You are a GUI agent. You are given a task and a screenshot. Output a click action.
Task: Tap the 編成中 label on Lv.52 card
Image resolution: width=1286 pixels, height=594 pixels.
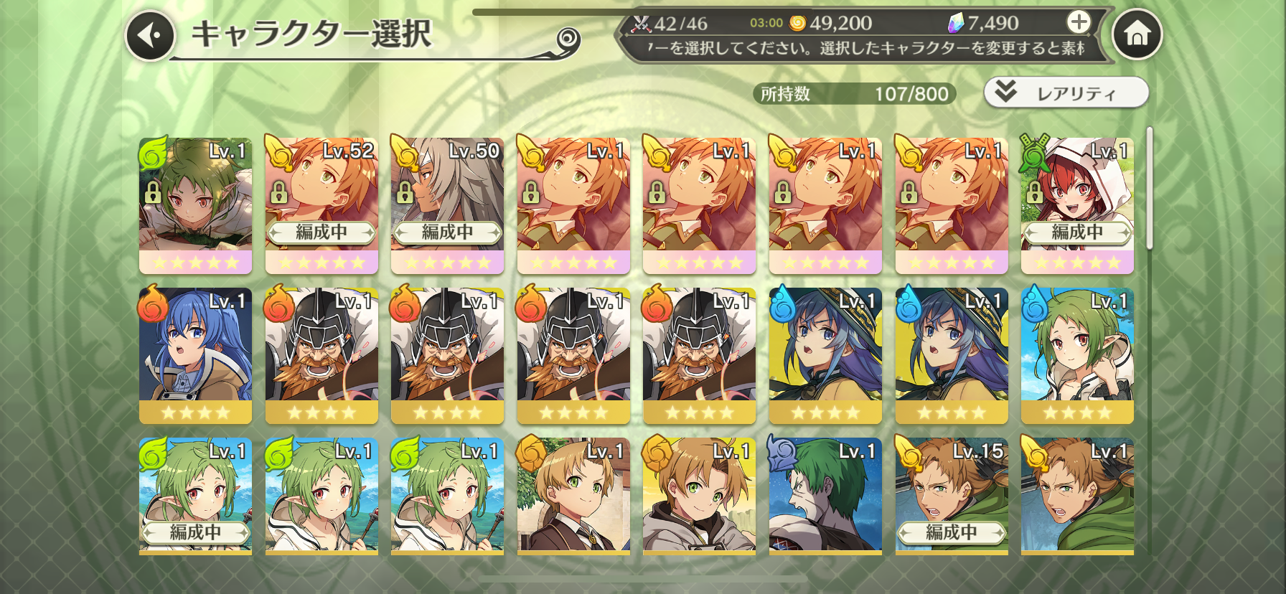tap(321, 232)
